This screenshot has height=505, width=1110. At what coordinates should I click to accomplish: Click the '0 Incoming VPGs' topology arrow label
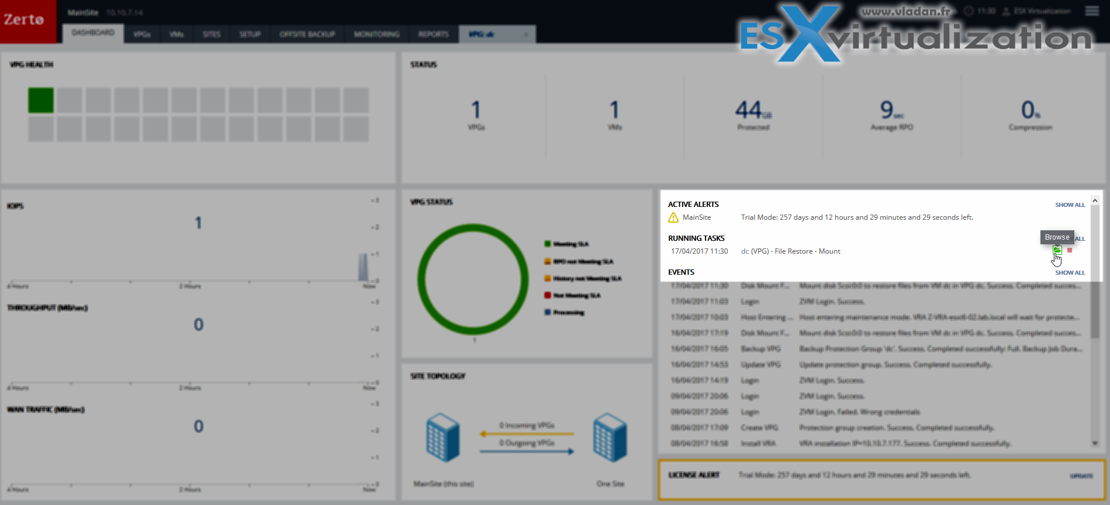point(527,426)
